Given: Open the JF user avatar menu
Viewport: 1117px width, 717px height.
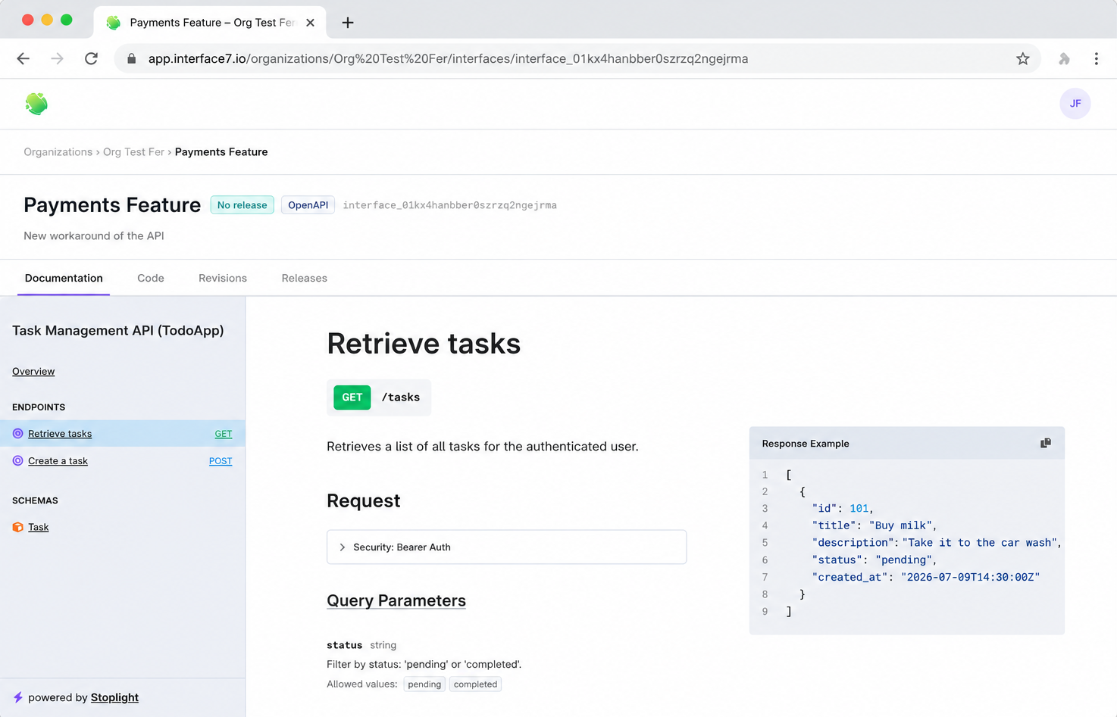Looking at the screenshot, I should [x=1075, y=104].
